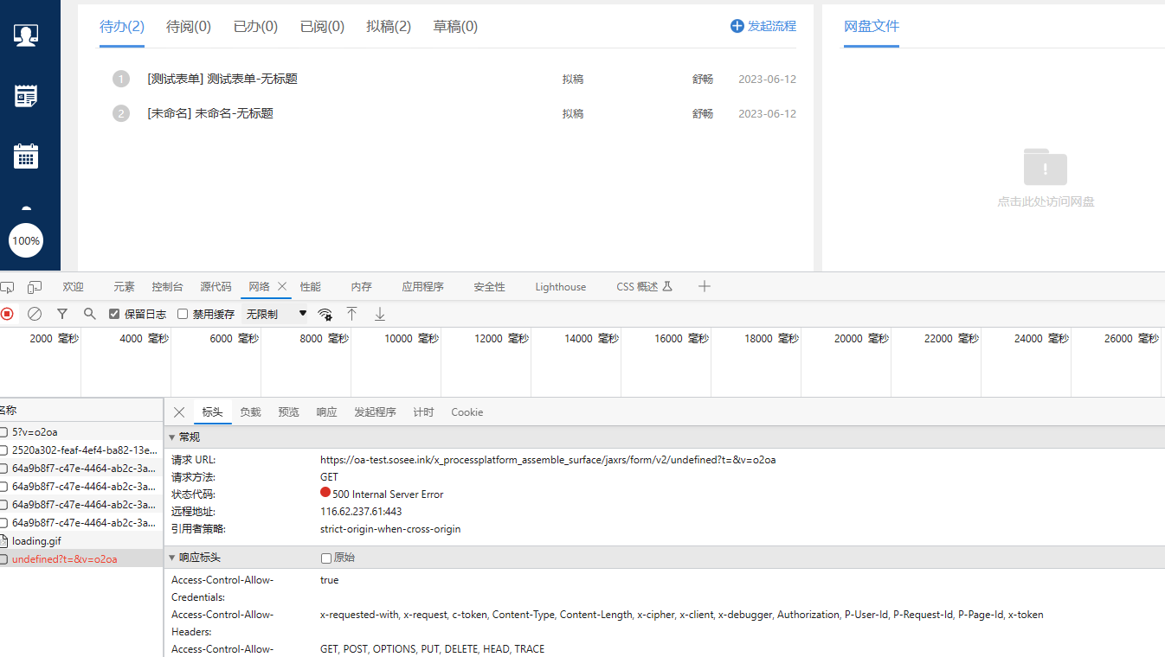Stop recording network log
The width and height of the screenshot is (1165, 657).
tap(7, 314)
